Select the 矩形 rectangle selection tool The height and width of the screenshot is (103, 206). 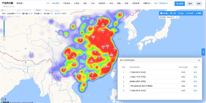tap(181, 13)
